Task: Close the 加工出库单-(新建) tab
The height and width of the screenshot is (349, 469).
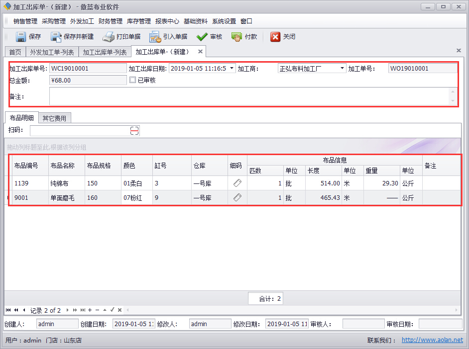Action: [200, 52]
